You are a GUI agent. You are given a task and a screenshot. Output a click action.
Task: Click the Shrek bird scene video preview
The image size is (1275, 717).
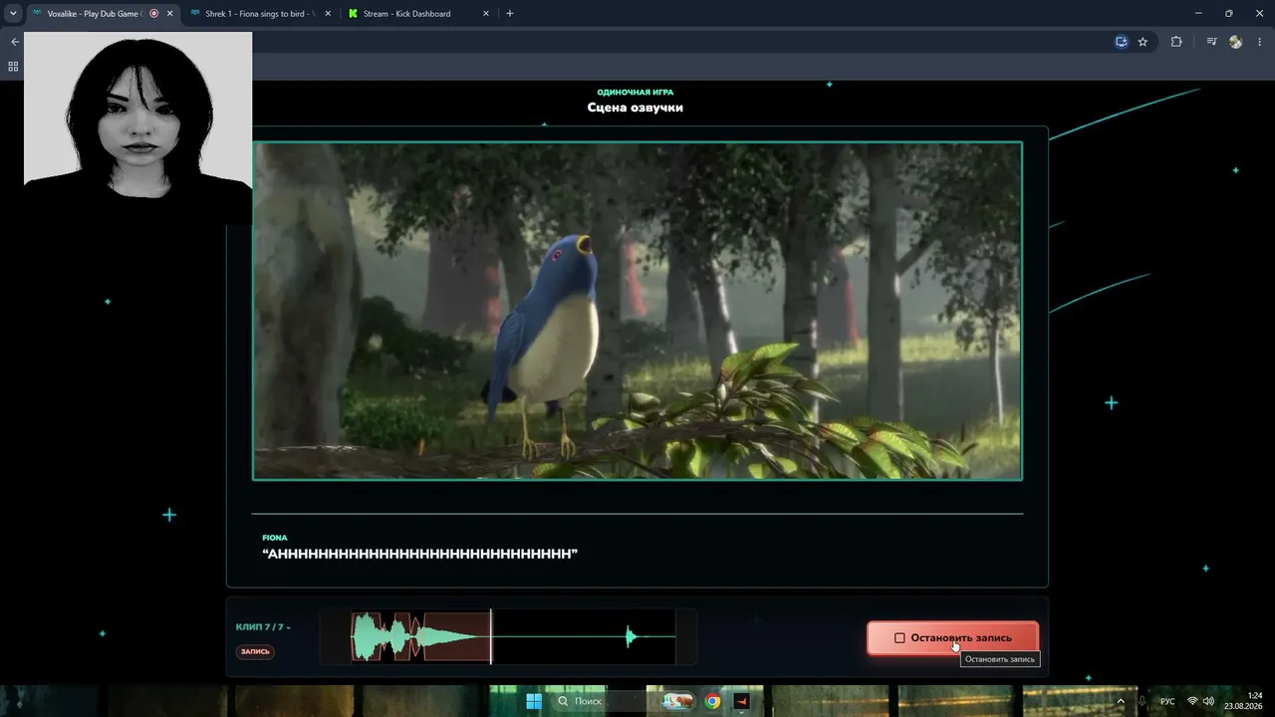(x=637, y=311)
